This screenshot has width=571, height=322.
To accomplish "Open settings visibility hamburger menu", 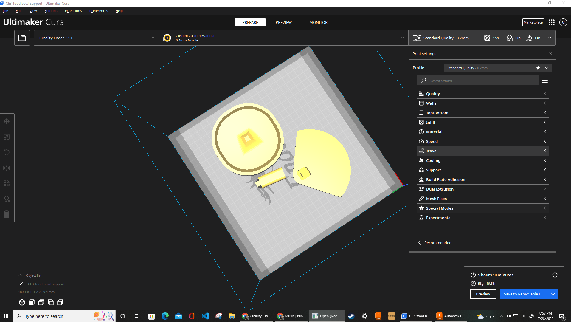I will coord(545,80).
